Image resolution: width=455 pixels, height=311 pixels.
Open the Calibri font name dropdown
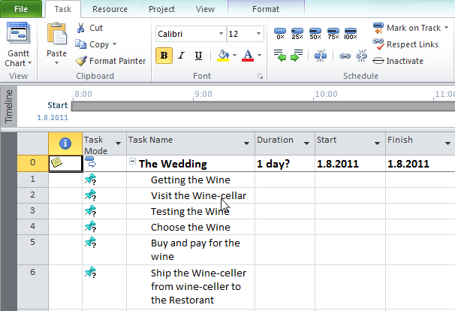point(221,35)
